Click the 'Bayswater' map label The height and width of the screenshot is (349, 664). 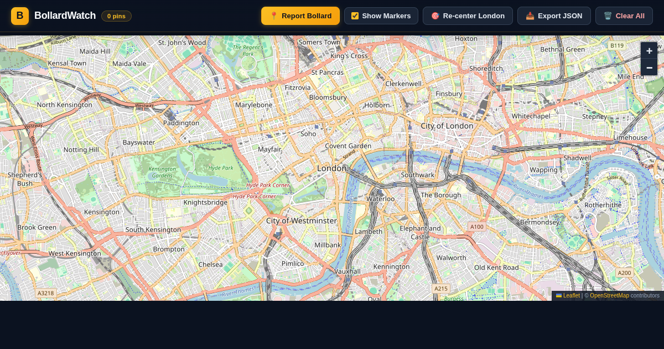(139, 142)
